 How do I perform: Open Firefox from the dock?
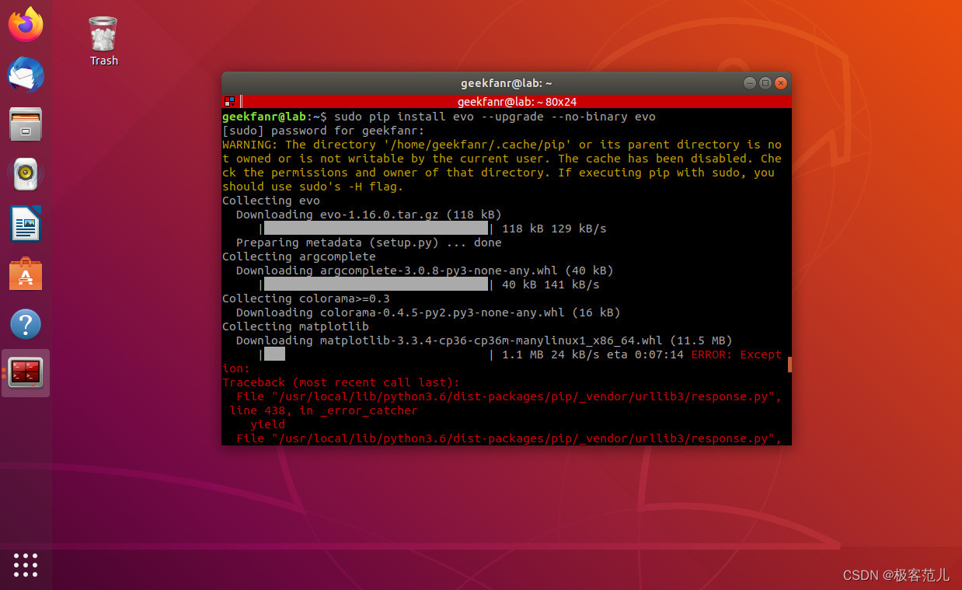tap(26, 25)
